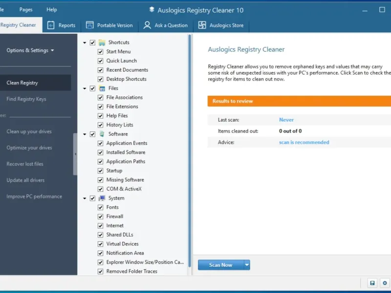391x293 pixels.
Task: Click the Ask a Question person icon
Action: 147,25
